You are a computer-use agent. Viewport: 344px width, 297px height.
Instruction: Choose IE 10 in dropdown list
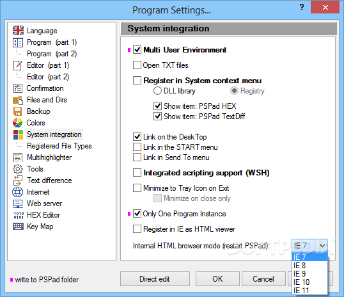pyautogui.click(x=309, y=282)
